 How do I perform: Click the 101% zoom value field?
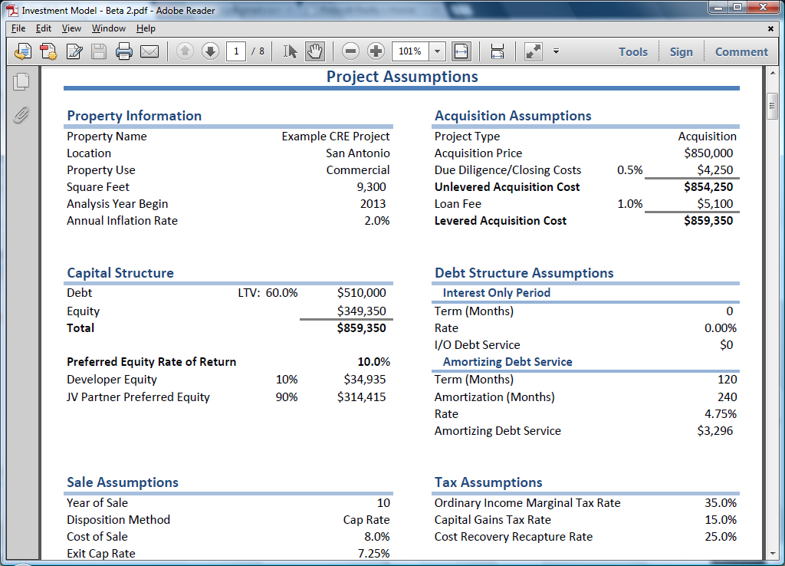point(410,51)
